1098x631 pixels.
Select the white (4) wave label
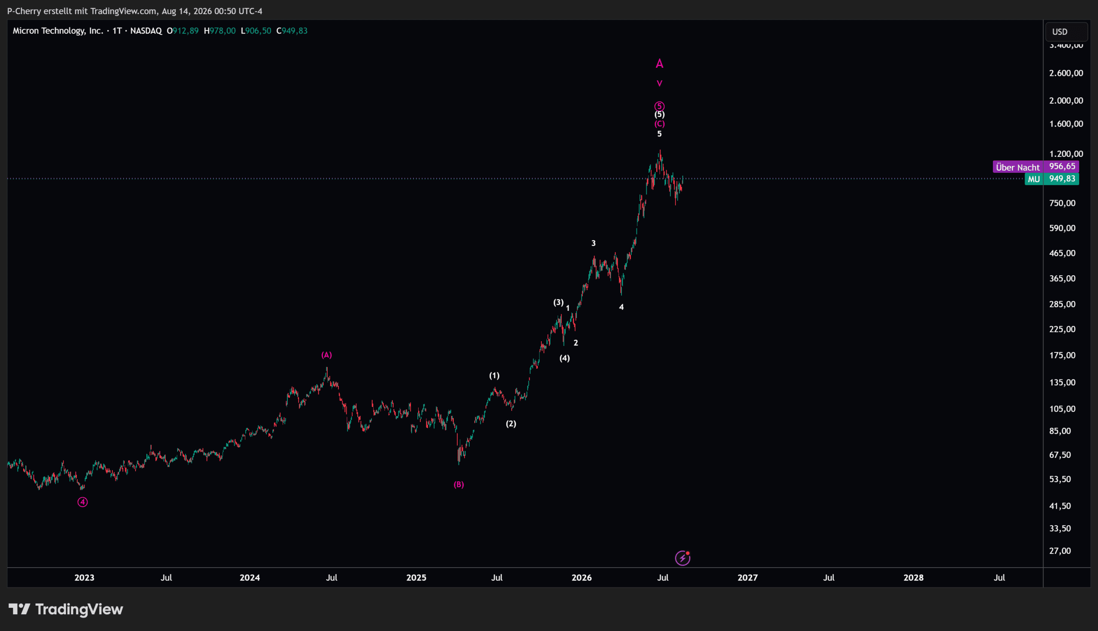pyautogui.click(x=564, y=358)
